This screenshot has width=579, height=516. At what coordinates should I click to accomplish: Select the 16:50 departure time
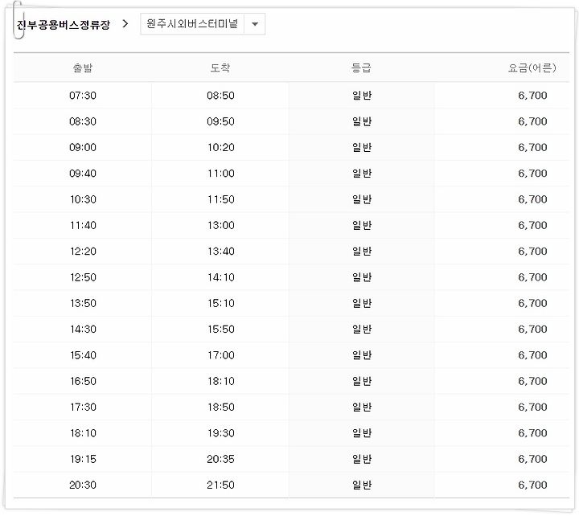click(83, 381)
